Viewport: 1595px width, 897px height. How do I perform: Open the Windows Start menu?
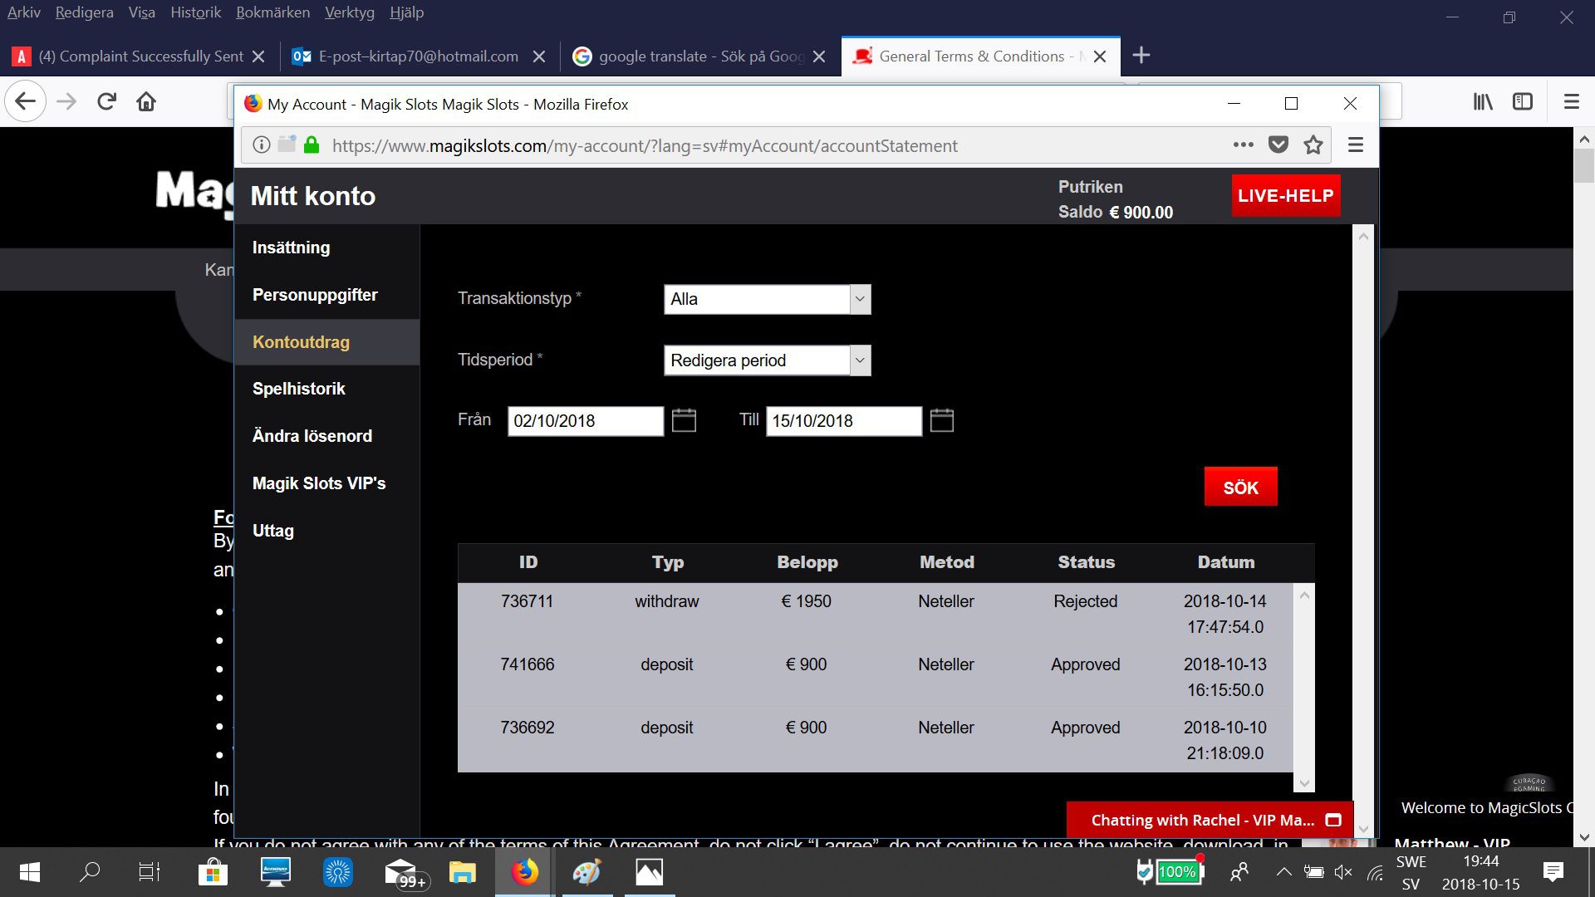click(x=29, y=872)
